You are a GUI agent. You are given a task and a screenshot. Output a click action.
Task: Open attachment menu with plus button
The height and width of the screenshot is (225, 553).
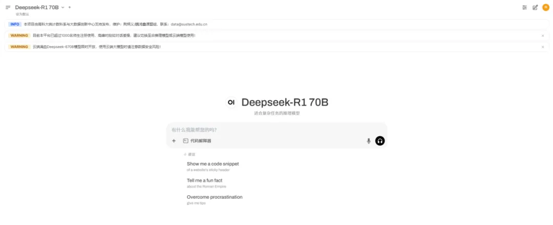coord(174,140)
